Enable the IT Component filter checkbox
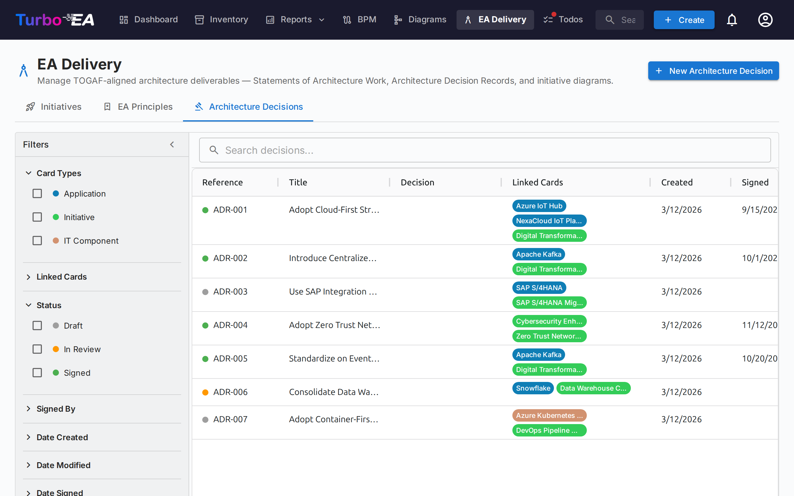 (38, 241)
